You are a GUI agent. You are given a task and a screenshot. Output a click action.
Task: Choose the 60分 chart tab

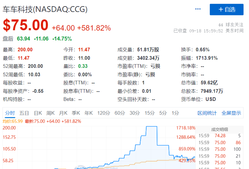[120, 113]
